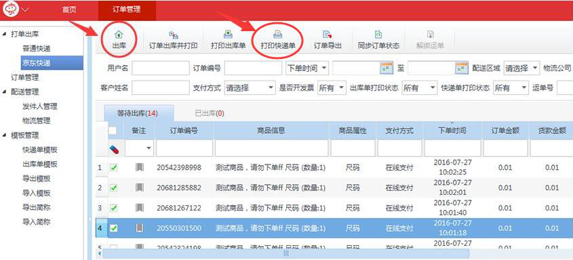Screen dimensions: 573x260
Task: Select 普通快递 in the sidebar
Action: point(36,49)
